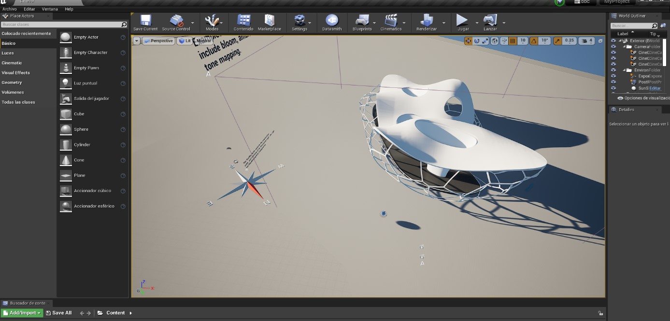Open Contenido browser icon in toolbar
Viewport: 670px width, 321px height.
[x=243, y=21]
